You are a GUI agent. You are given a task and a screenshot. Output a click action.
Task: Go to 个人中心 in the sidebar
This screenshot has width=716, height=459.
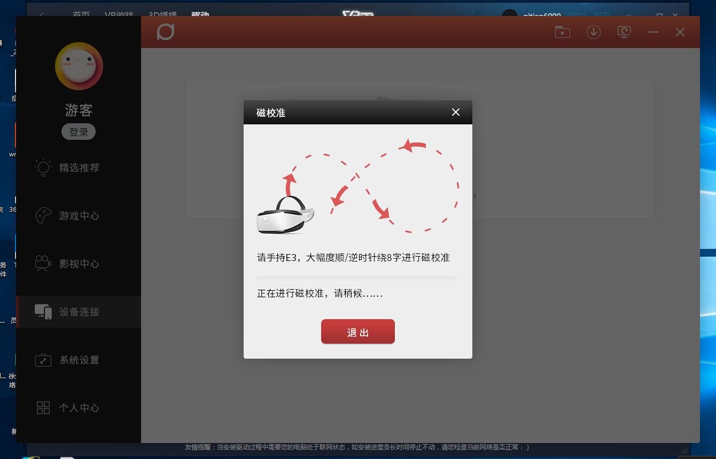[79, 408]
